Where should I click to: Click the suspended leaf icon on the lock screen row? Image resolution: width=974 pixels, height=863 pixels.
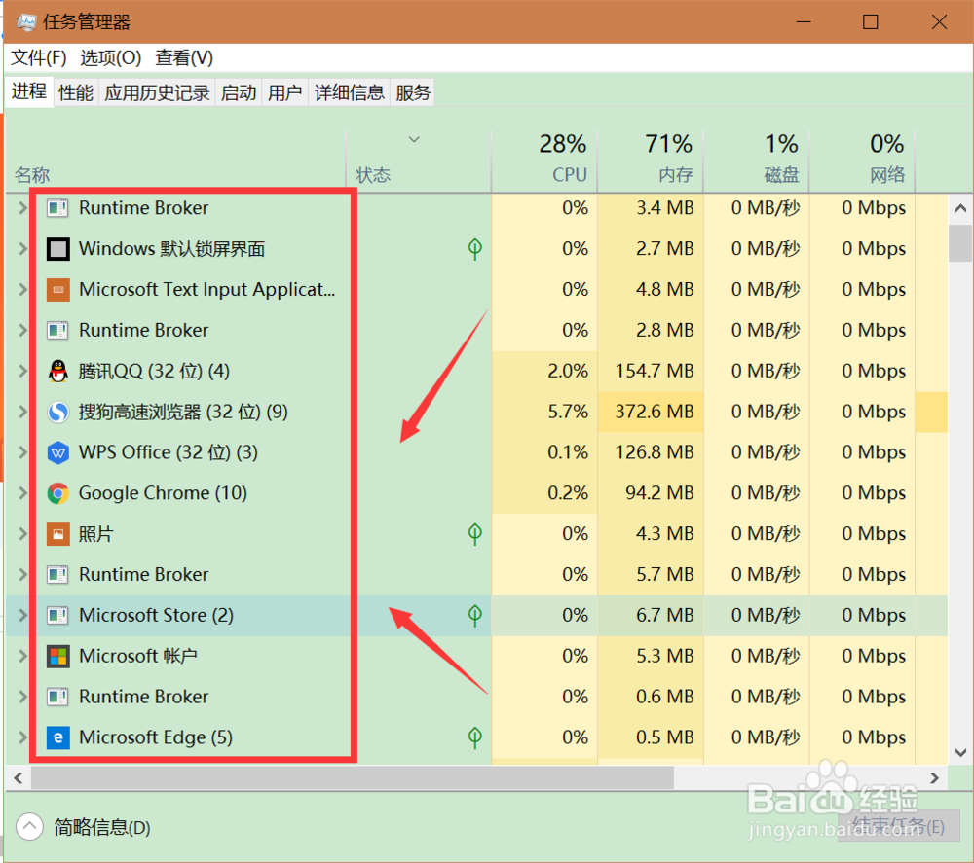pos(474,249)
